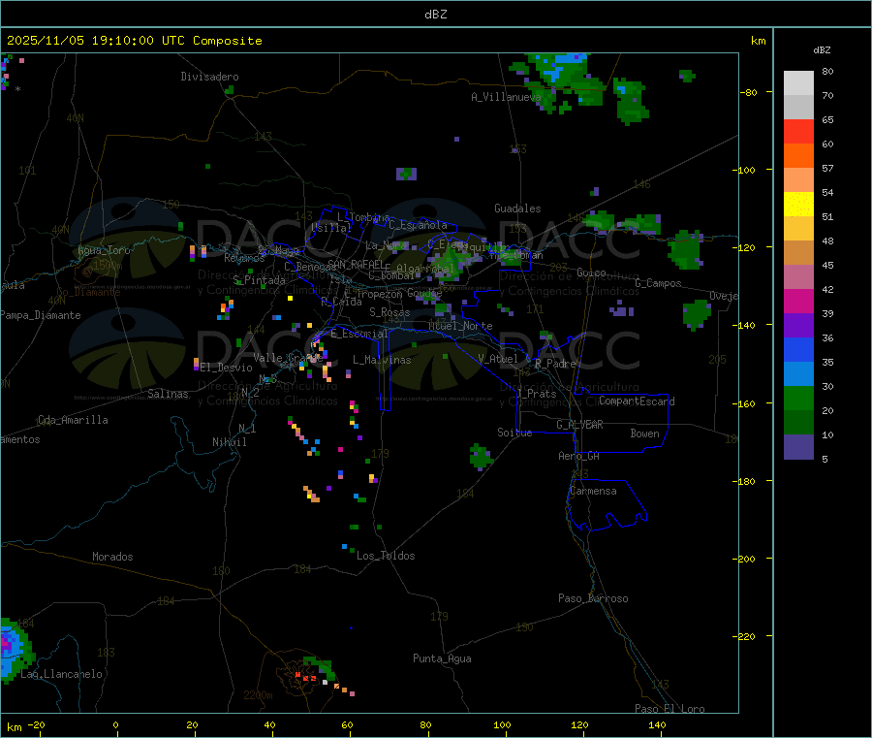Select the amber 51 dBZ legend color

(x=798, y=228)
